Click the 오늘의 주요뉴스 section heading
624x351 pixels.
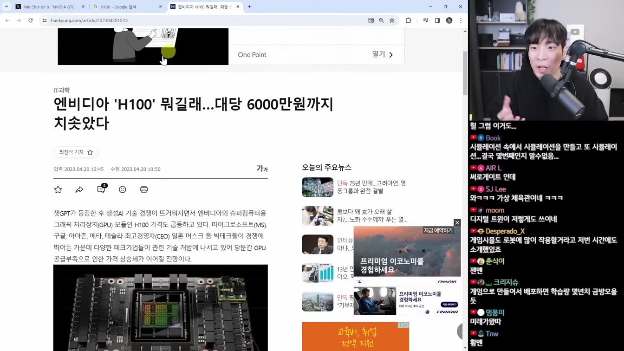point(327,167)
